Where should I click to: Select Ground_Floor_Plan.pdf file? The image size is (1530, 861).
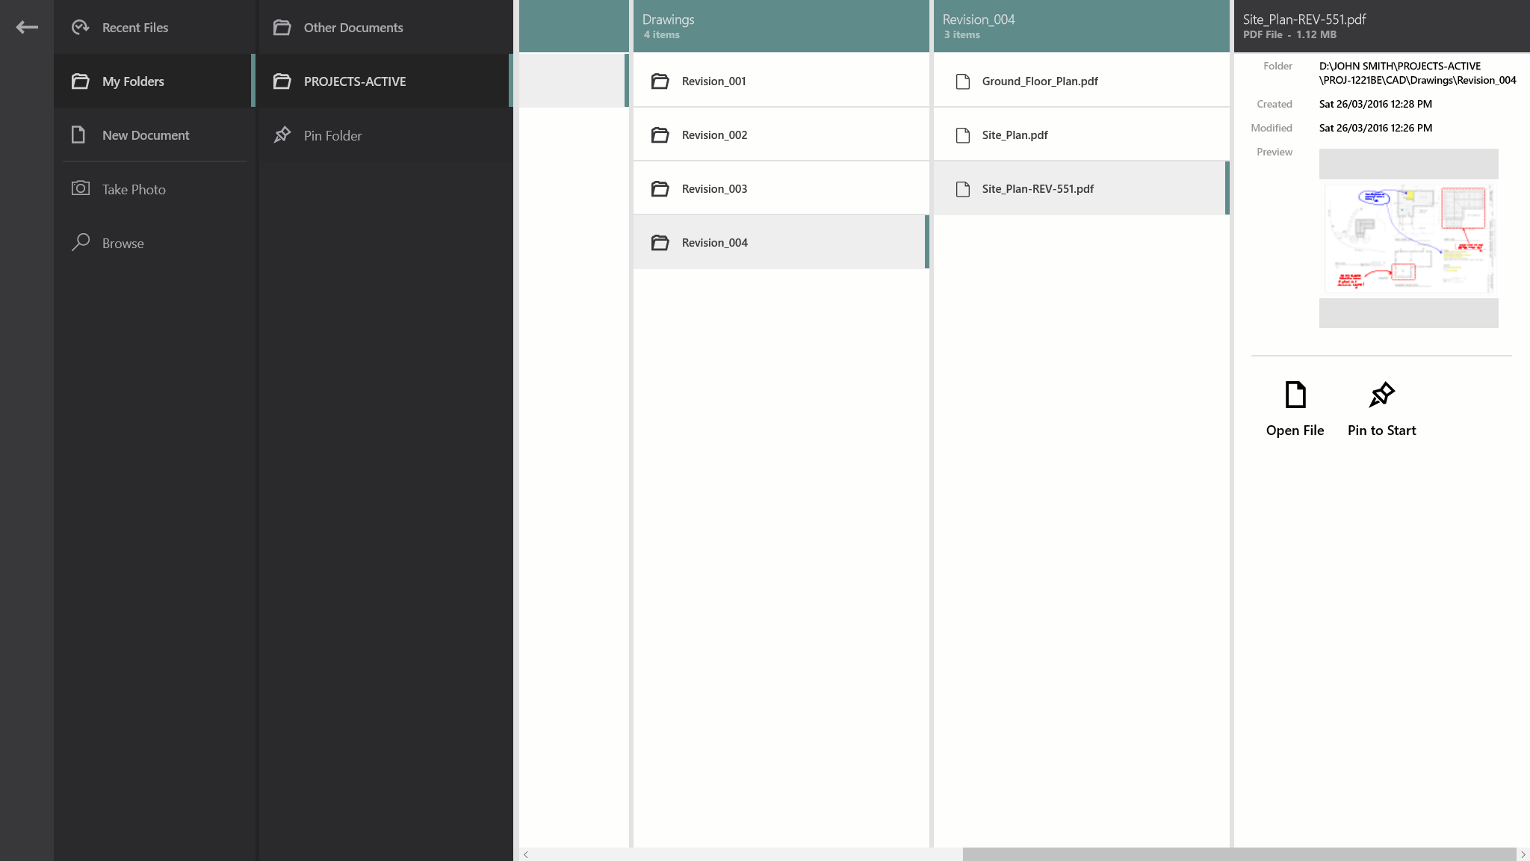pyautogui.click(x=1039, y=81)
